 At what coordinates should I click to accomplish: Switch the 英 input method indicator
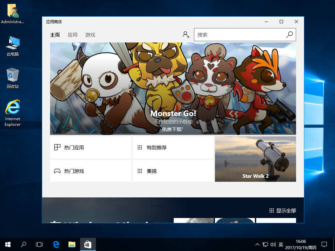coord(281,244)
